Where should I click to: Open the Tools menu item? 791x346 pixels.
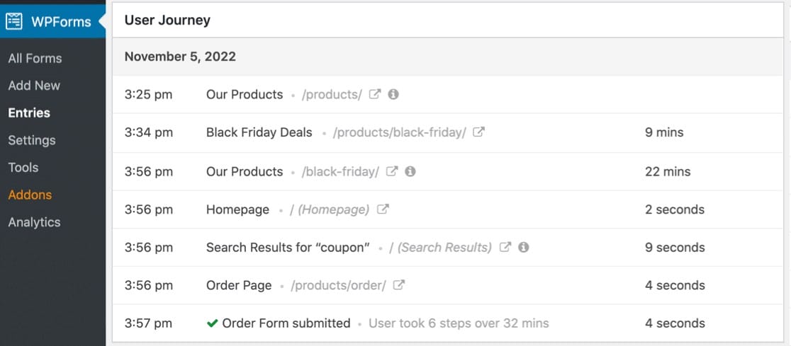tap(23, 167)
